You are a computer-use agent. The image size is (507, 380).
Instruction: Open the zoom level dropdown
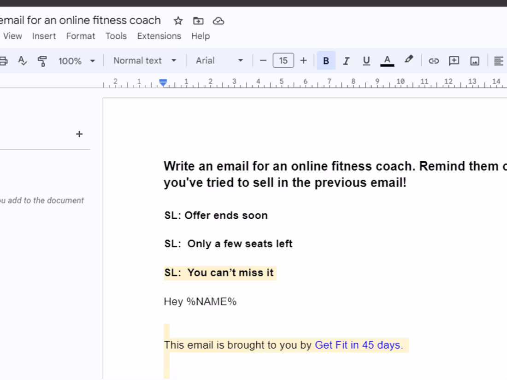click(x=76, y=60)
